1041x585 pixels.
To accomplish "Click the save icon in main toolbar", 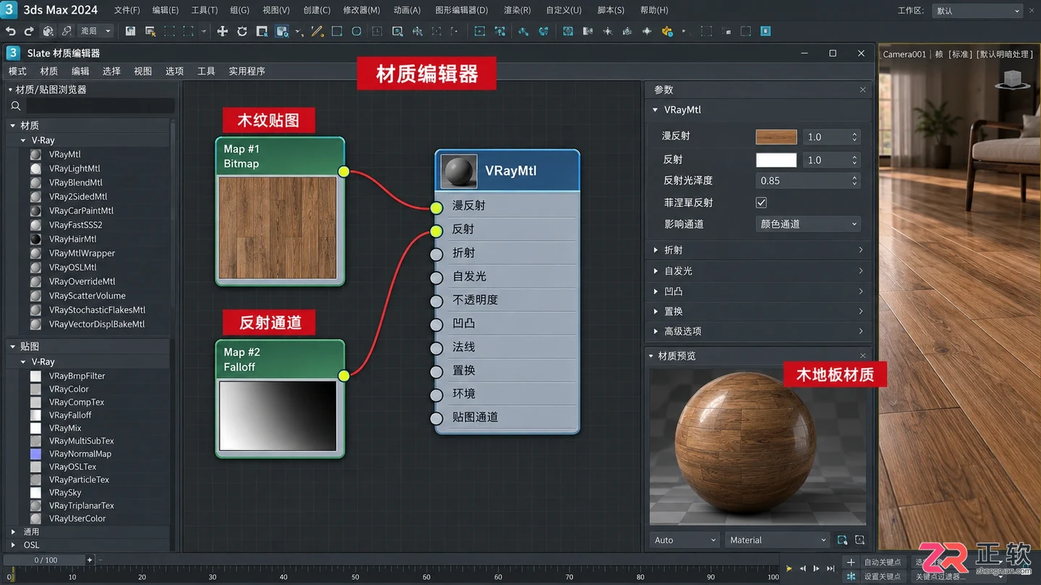I will tap(130, 31).
